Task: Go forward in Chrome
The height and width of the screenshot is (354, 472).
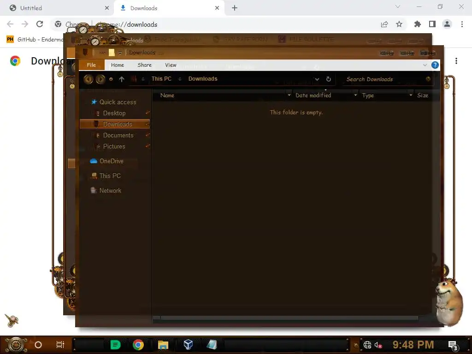Action: point(25,24)
